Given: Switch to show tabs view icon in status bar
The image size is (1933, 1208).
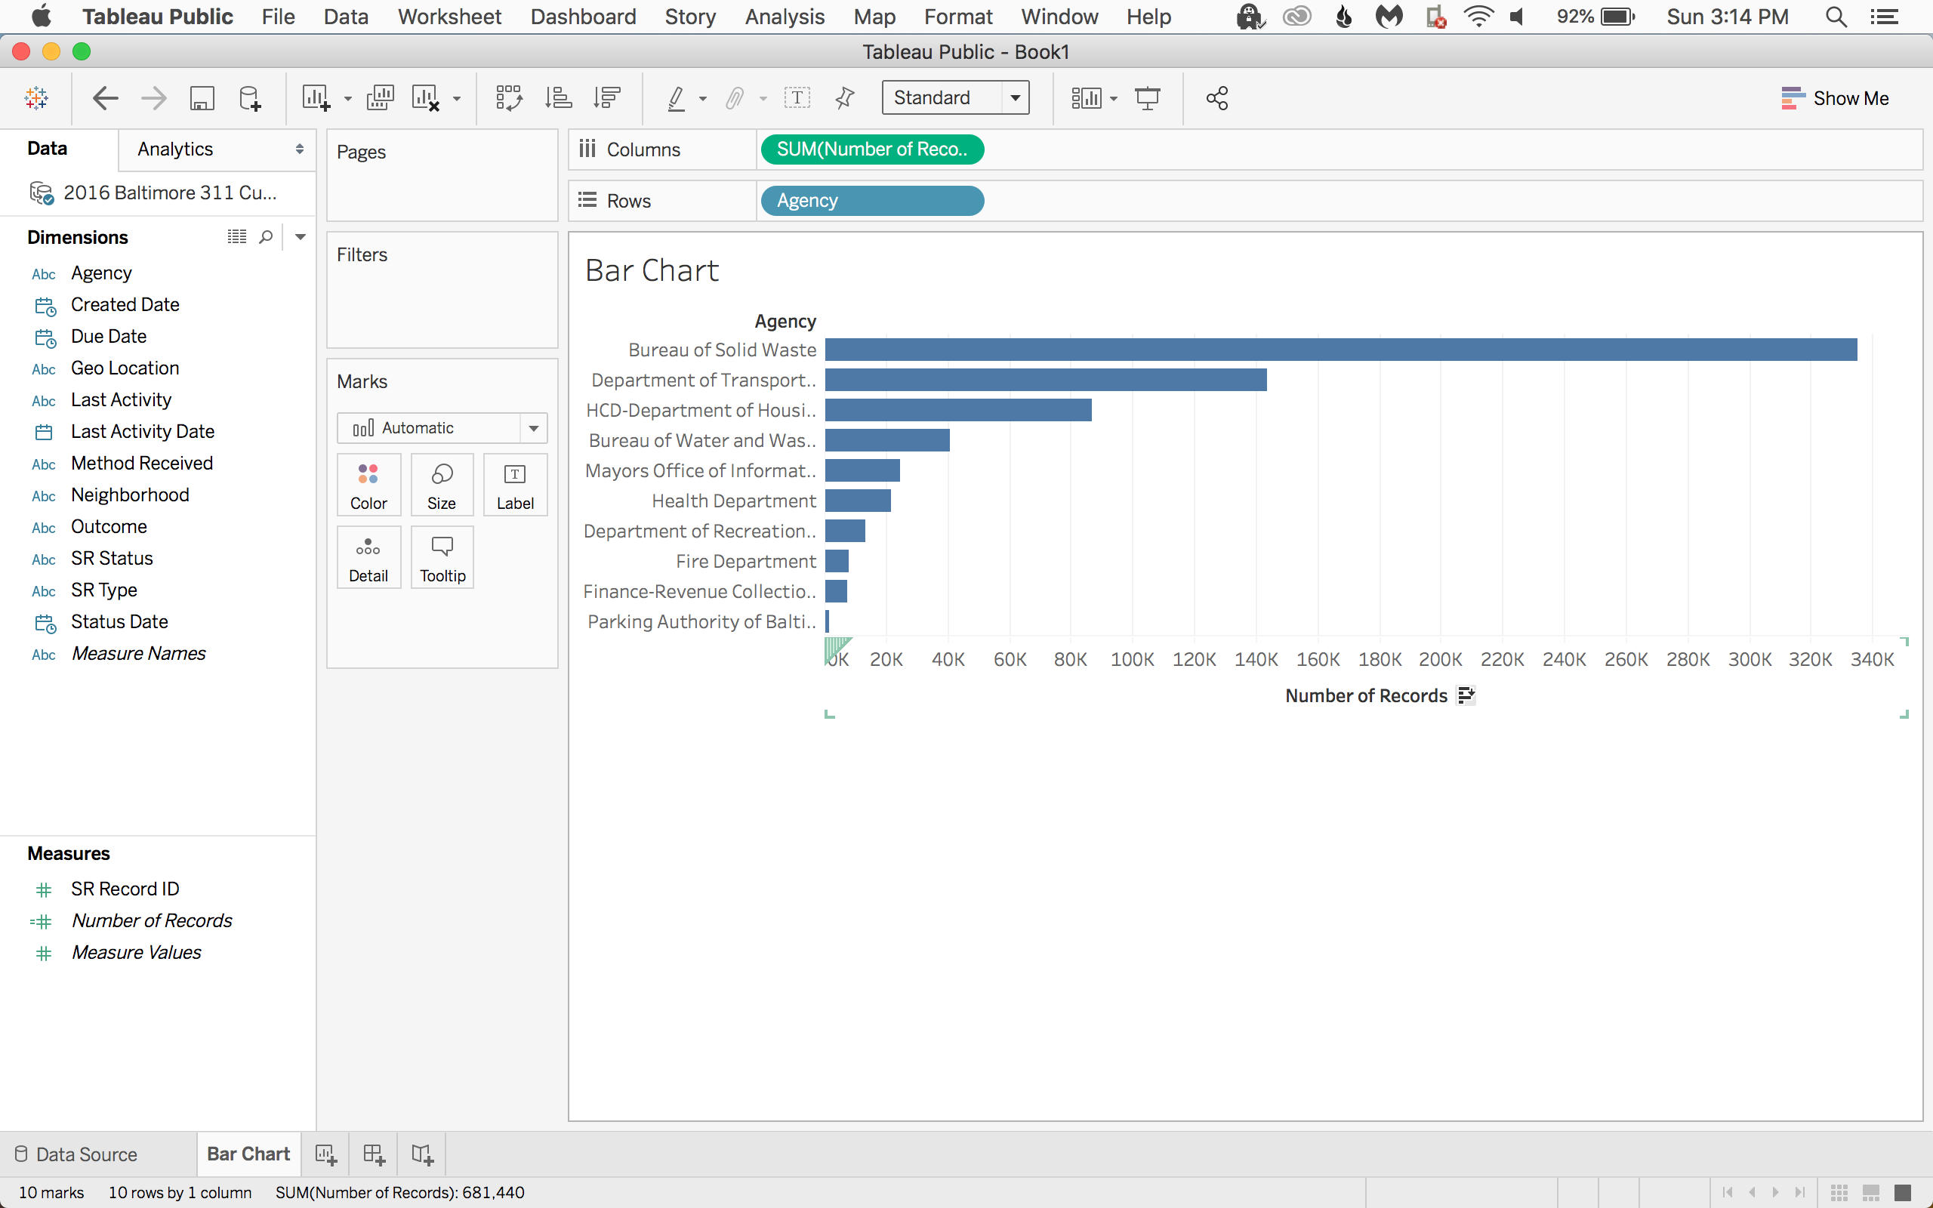Looking at the screenshot, I should (x=1903, y=1192).
